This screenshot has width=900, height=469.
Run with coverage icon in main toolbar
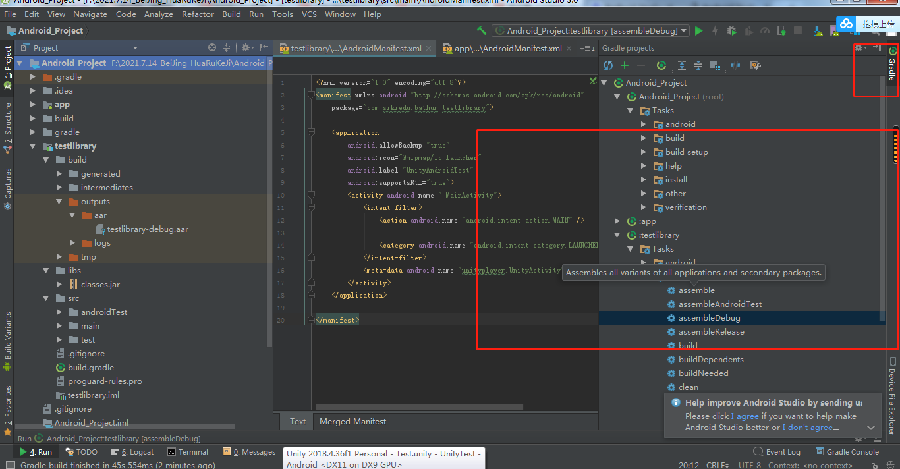[748, 30]
